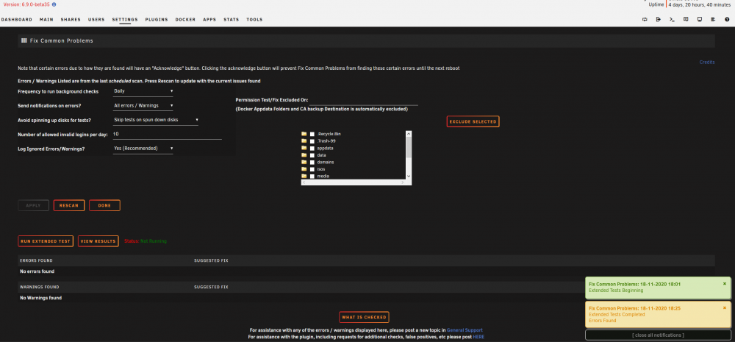Start the Run Extended Test button
This screenshot has width=735, height=342.
(x=46, y=241)
